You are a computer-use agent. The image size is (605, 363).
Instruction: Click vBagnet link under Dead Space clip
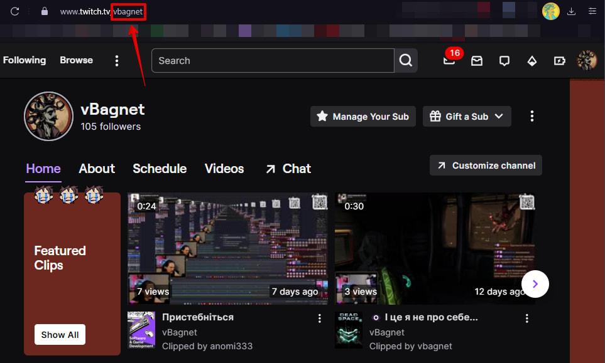pyautogui.click(x=386, y=332)
